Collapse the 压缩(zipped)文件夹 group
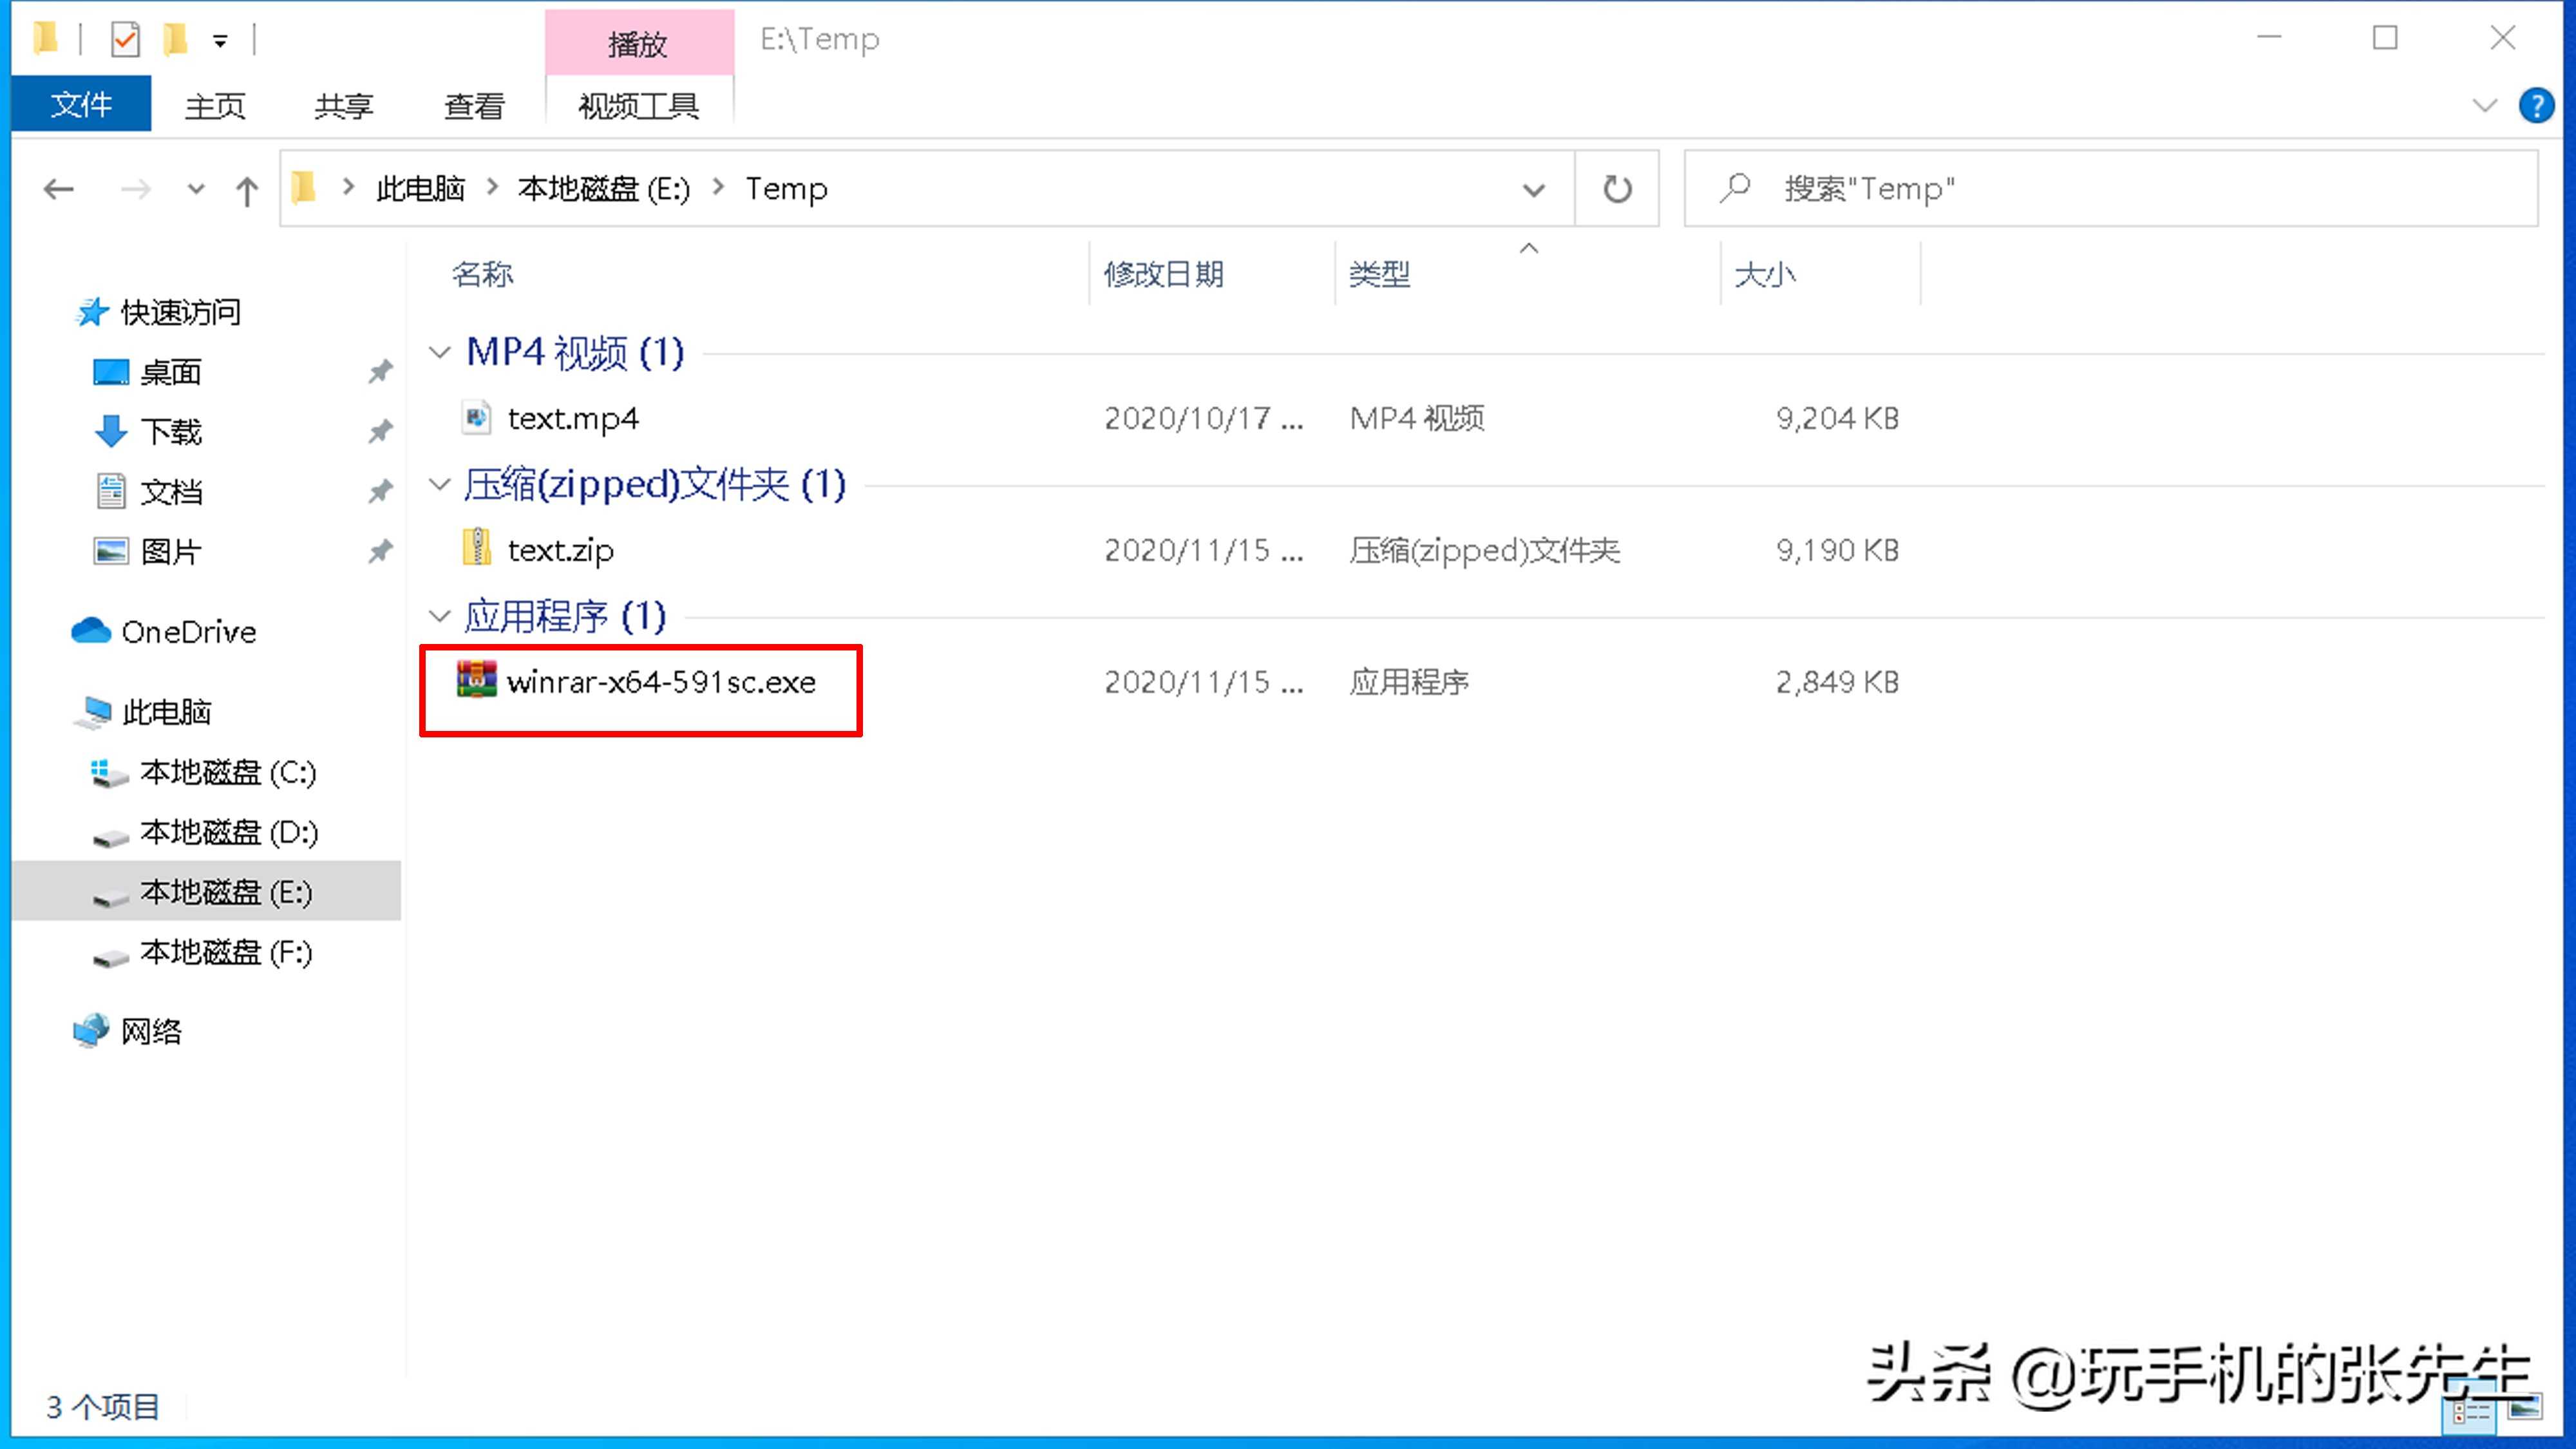 (437, 483)
